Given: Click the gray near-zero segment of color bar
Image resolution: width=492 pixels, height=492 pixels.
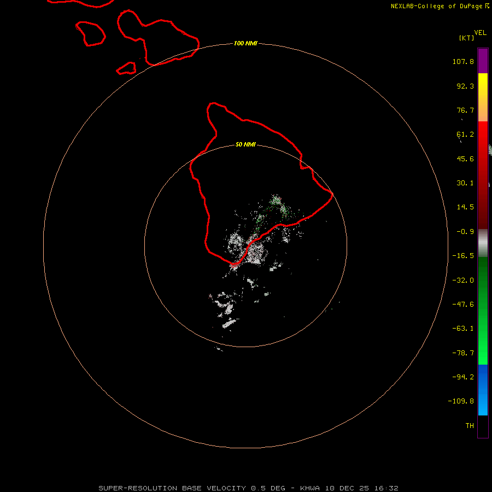Looking at the screenshot, I should tap(483, 243).
